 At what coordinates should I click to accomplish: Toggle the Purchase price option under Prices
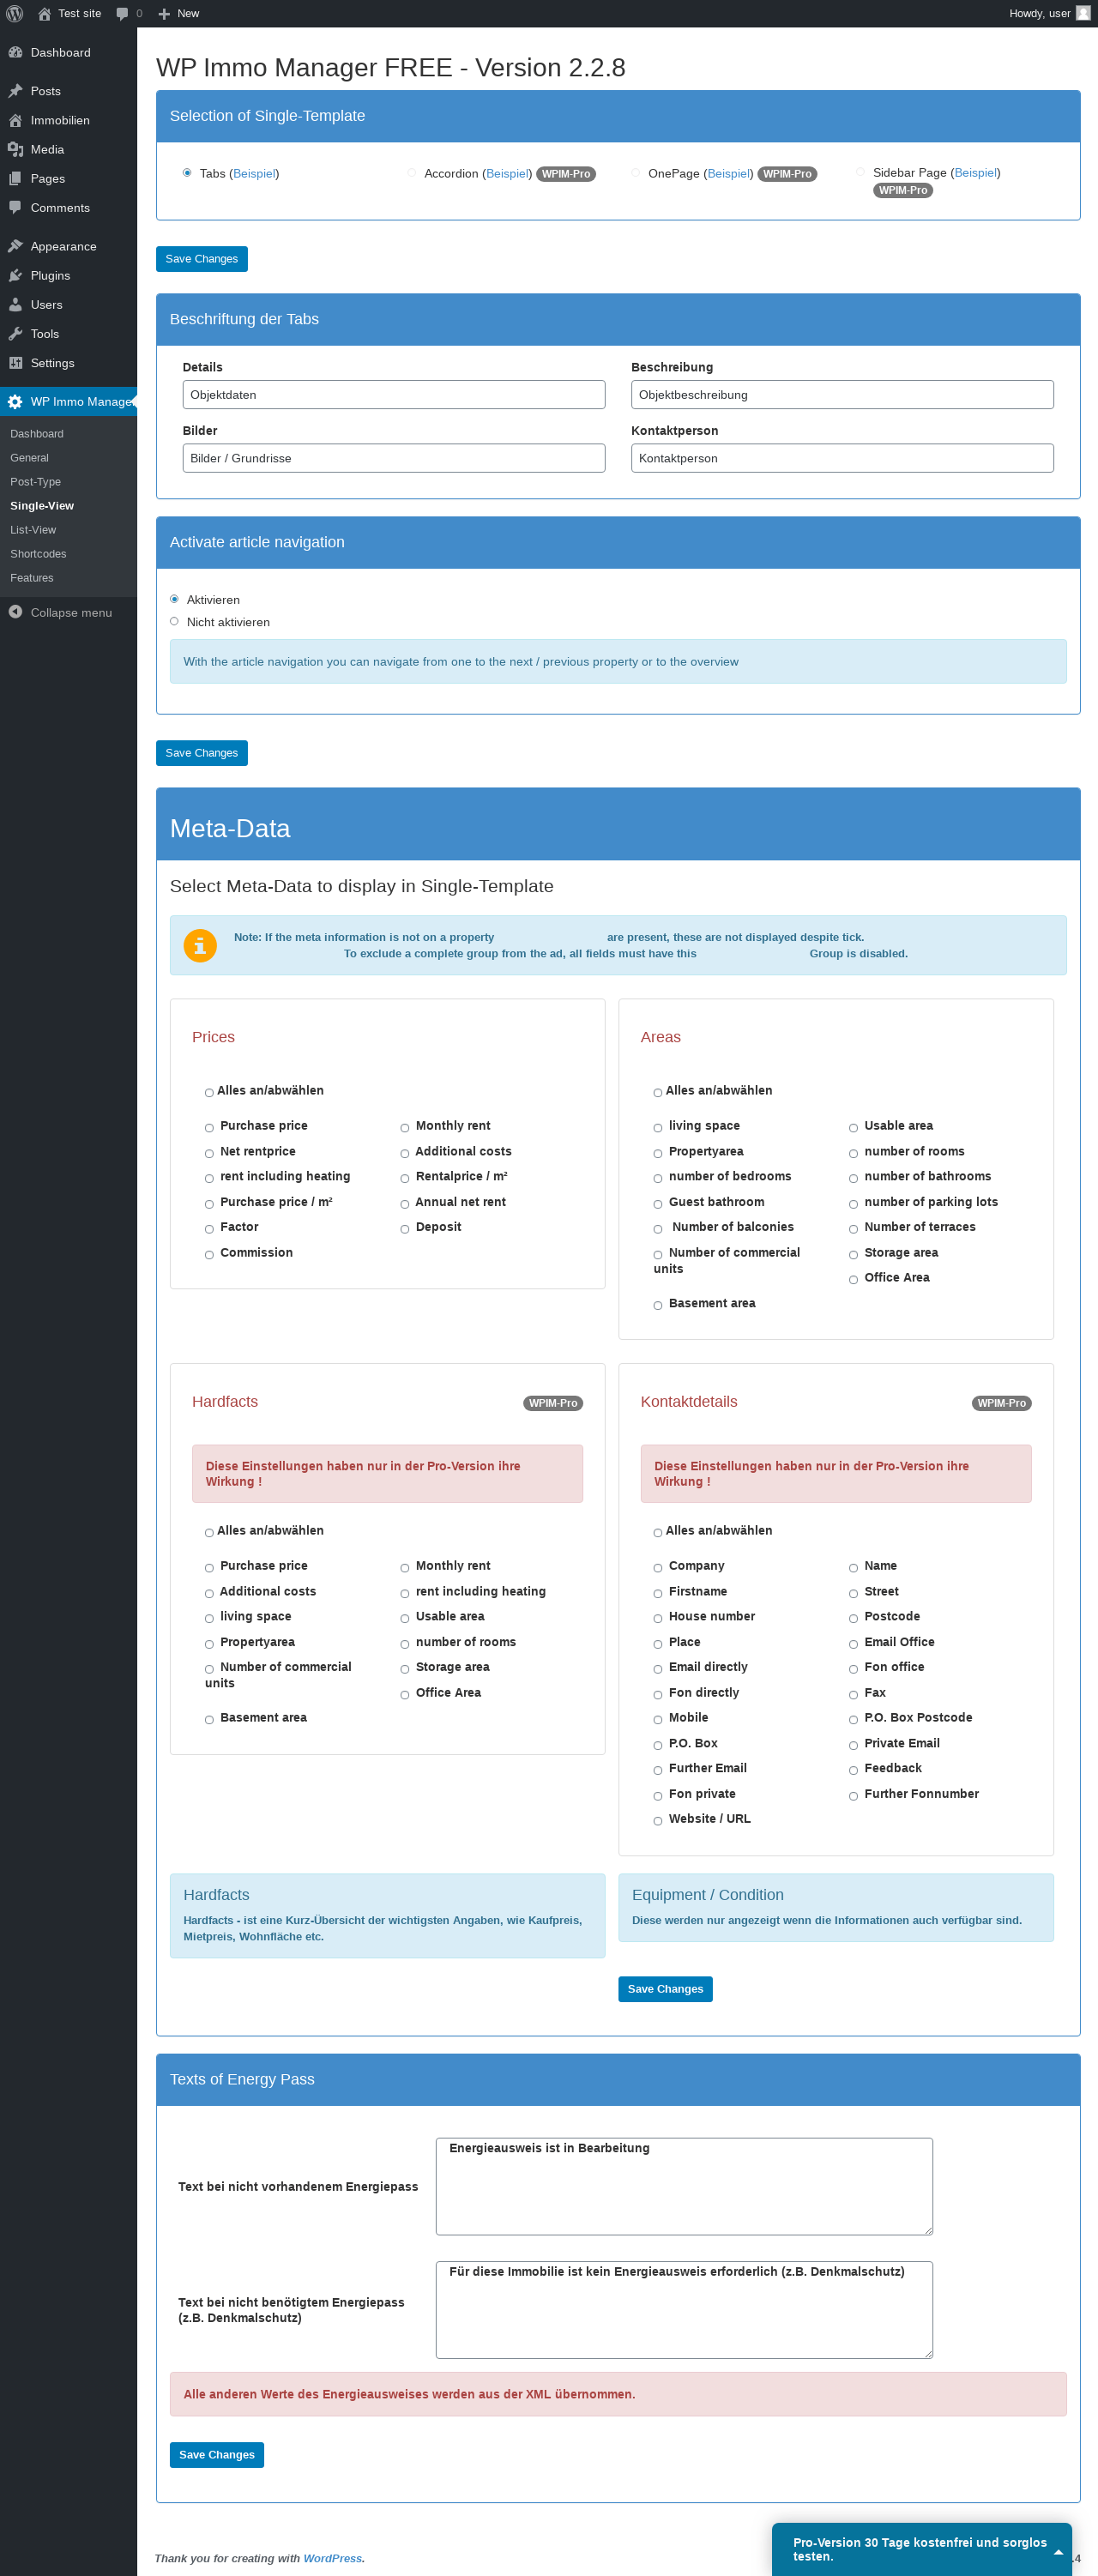pyautogui.click(x=209, y=1128)
